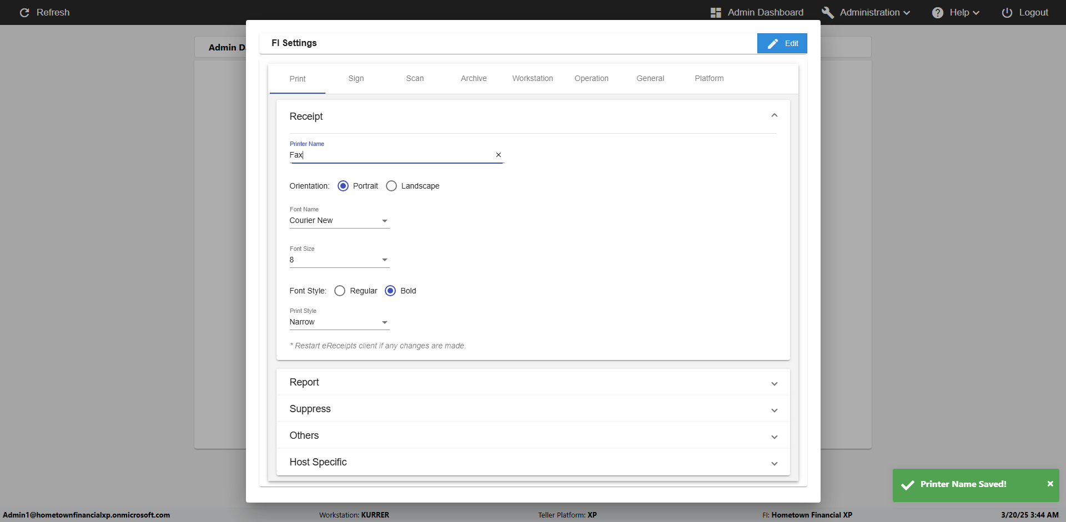Choose Regular font style

coord(340,291)
